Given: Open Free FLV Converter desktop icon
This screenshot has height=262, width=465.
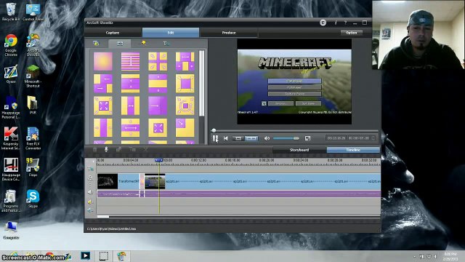Looking at the screenshot, I should point(33,138).
